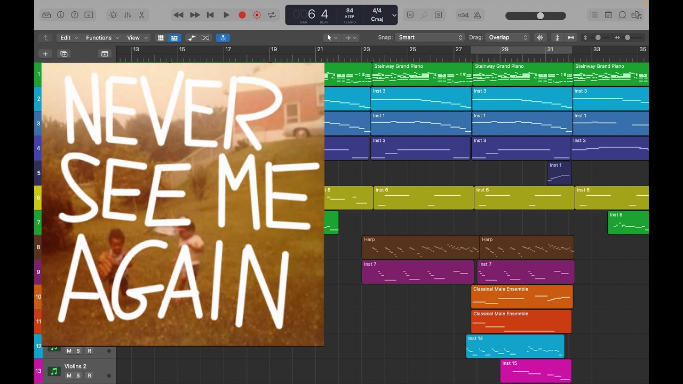683x384 pixels.
Task: Click the Toolbar show/hide icon
Action: [89, 15]
